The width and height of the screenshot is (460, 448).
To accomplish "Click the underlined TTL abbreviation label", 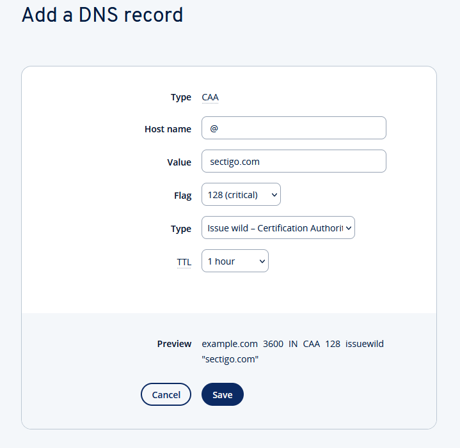I will click(184, 262).
